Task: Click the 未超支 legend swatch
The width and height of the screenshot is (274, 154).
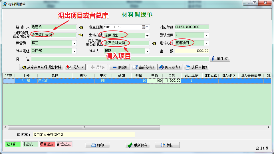Action: click(x=30, y=144)
